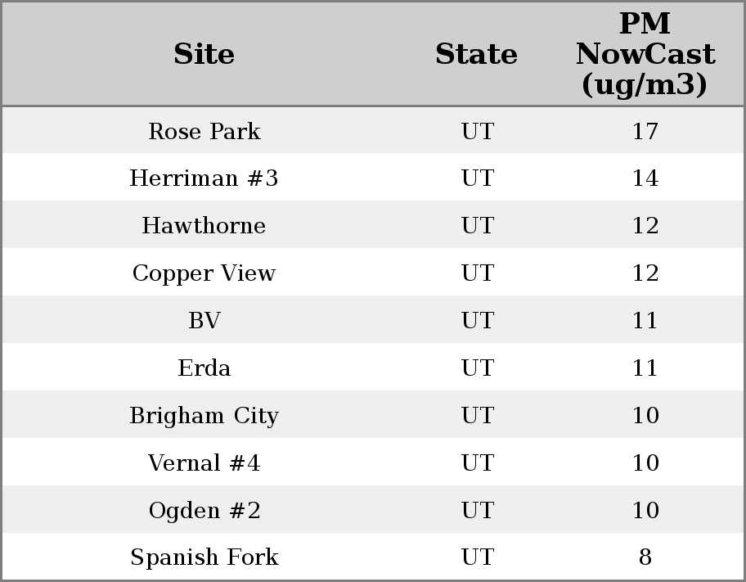Screen dimensions: 746x582
Task: Select the Ogden #2 site cell
Action: [x=204, y=511]
